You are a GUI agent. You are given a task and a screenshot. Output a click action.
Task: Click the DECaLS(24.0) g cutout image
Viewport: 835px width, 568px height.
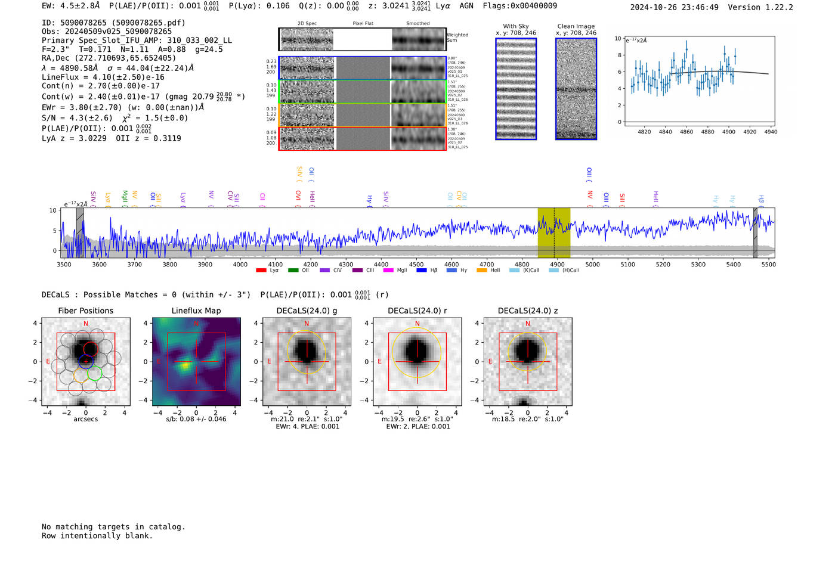[x=307, y=362]
